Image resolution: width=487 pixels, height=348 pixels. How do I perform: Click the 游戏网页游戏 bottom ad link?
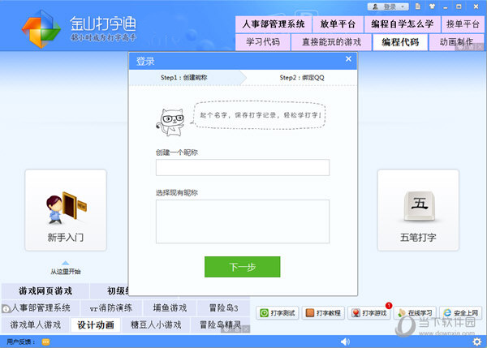point(45,291)
